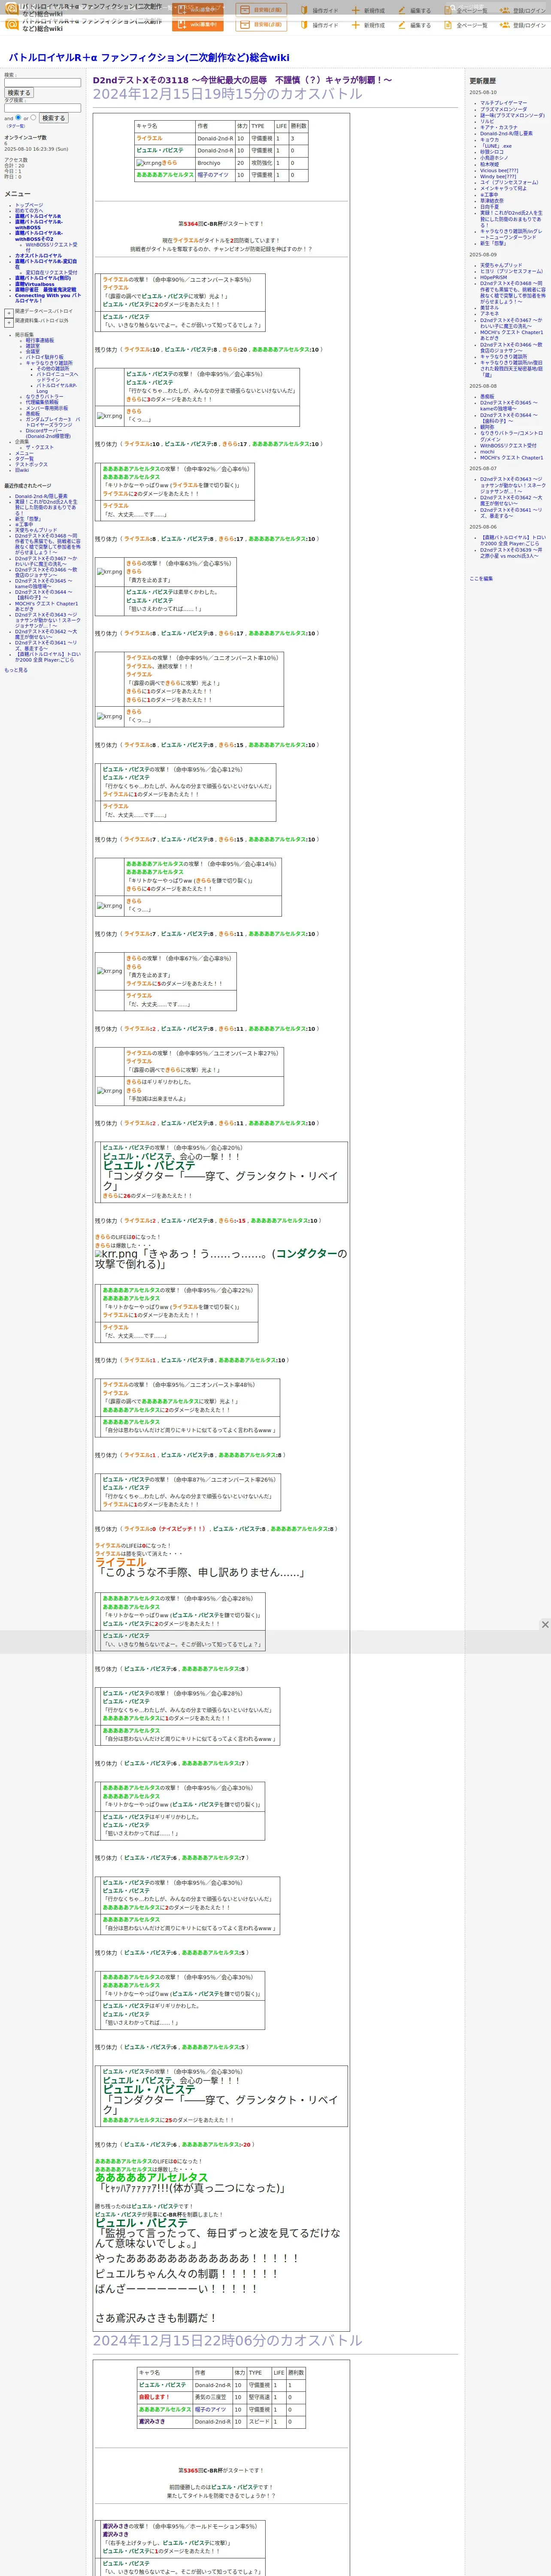The width and height of the screenshot is (551, 2576).
Task: Close the bottom overlay with the X
Action: (545, 1624)
